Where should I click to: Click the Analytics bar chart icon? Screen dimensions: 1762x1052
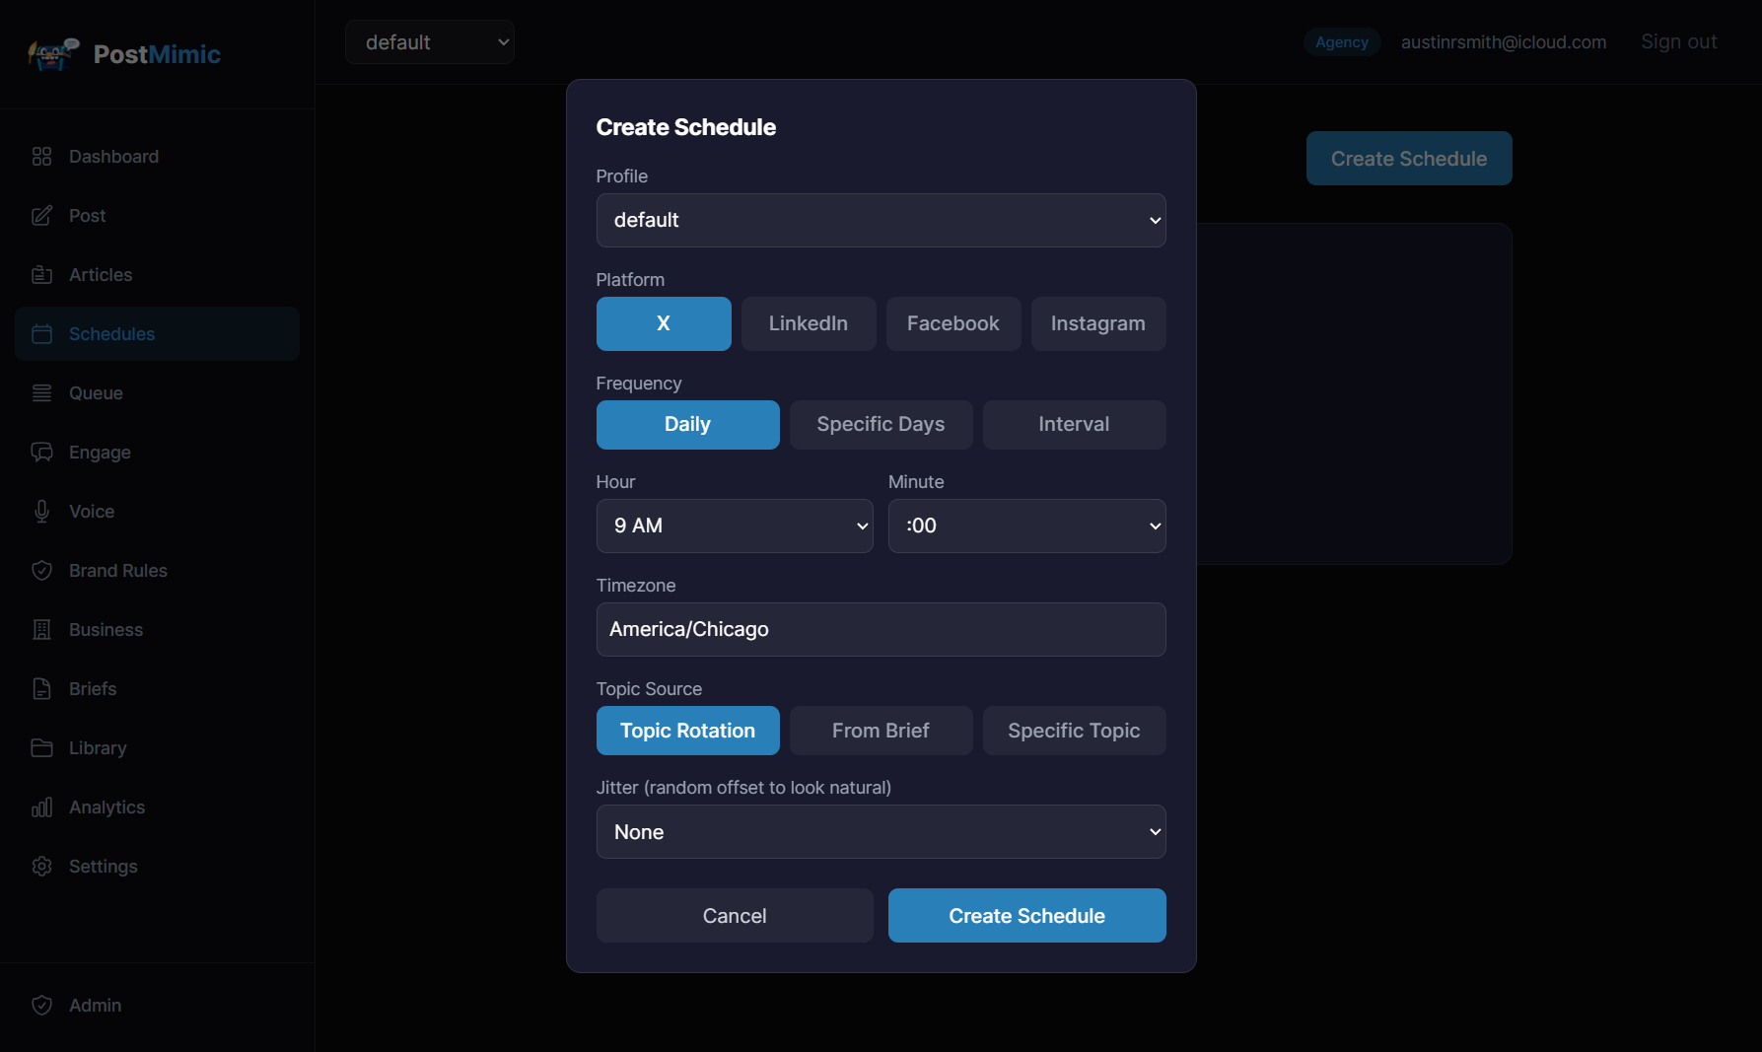tap(41, 807)
